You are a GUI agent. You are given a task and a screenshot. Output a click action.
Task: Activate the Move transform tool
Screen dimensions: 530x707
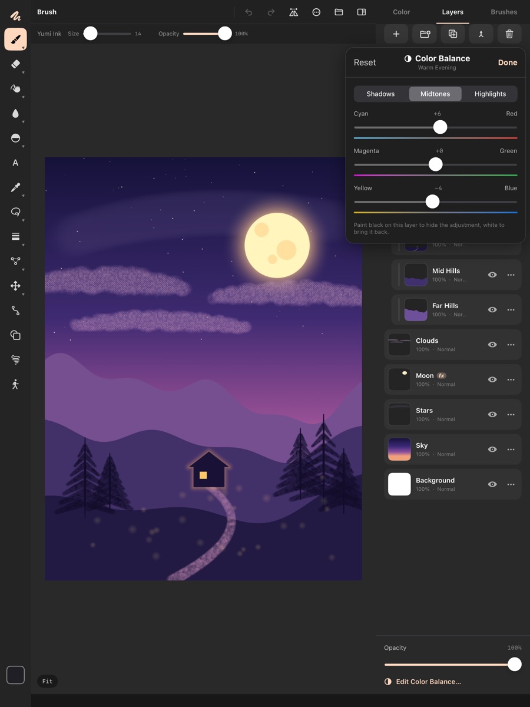pos(15,286)
